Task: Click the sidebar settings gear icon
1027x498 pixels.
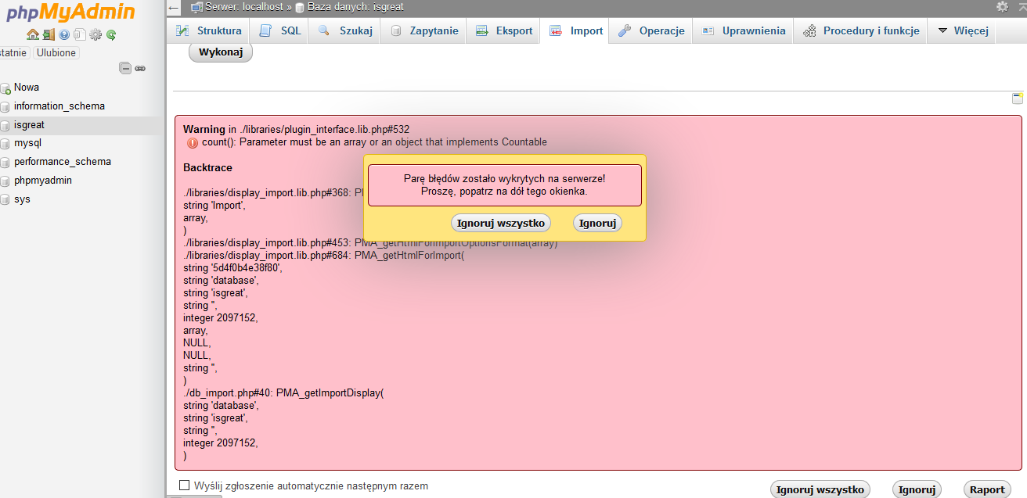Action: tap(95, 34)
